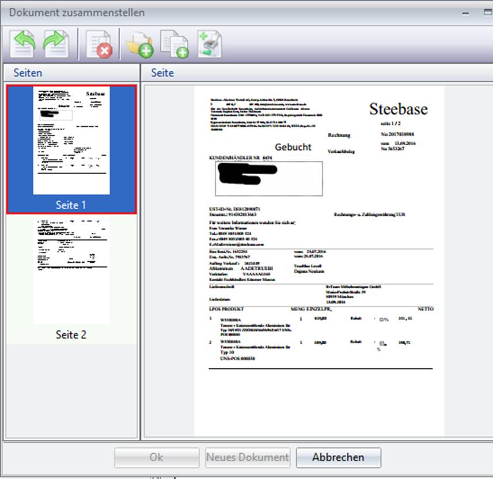Add pages from folder icon
This screenshot has height=479, width=493.
(x=139, y=45)
